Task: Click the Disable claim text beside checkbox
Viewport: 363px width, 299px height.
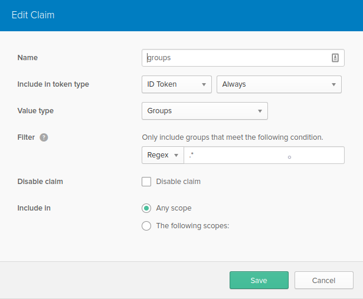Action: click(178, 182)
